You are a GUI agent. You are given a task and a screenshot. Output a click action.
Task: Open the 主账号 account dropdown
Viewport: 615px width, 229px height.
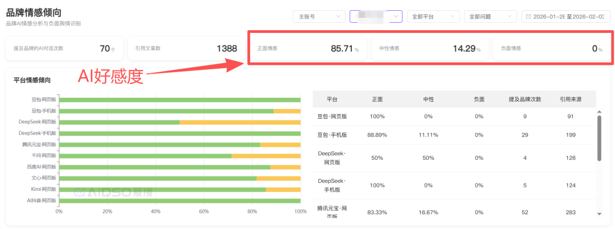[x=318, y=17]
